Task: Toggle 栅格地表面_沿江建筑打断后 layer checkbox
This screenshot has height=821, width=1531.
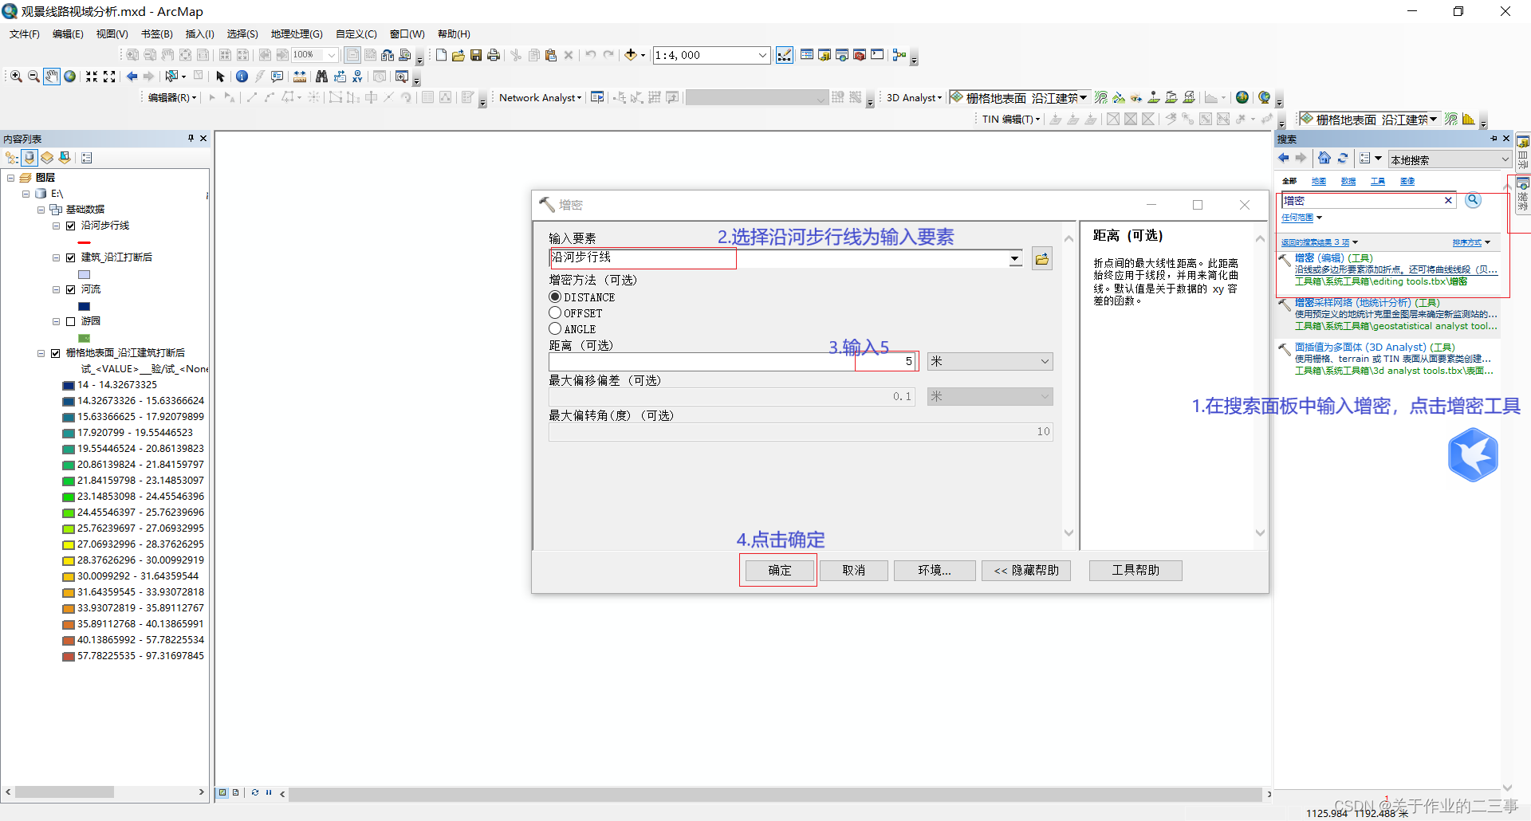Action: [x=55, y=353]
